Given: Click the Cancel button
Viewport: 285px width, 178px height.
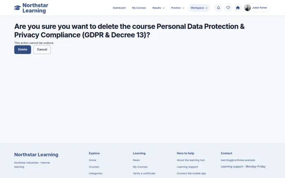Looking at the screenshot, I should [x=42, y=50].
